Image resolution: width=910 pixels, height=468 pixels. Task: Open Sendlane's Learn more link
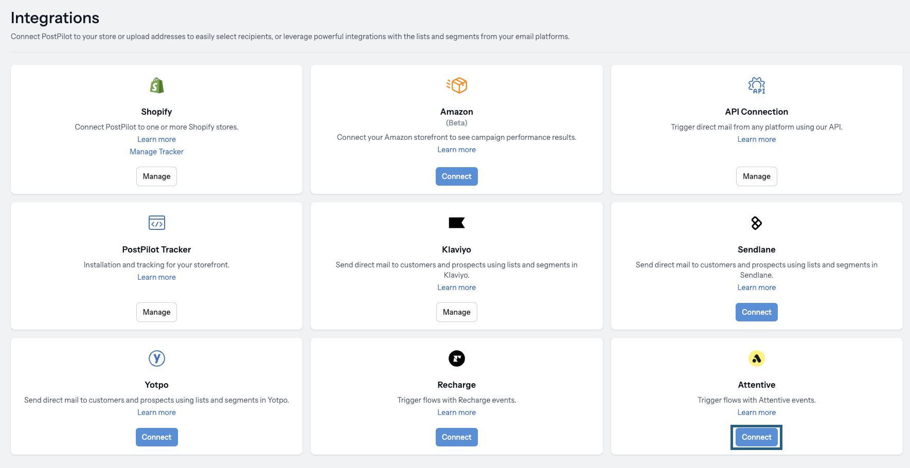[757, 287]
